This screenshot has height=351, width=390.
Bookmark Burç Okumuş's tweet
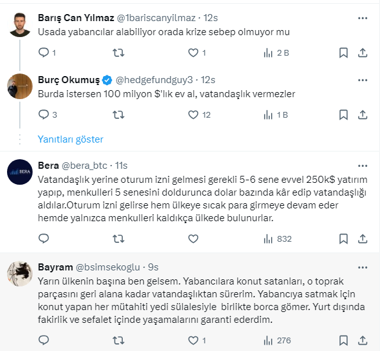click(343, 115)
